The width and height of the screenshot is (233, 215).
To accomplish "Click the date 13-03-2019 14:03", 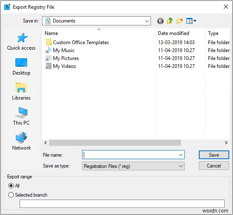I will (176, 42).
